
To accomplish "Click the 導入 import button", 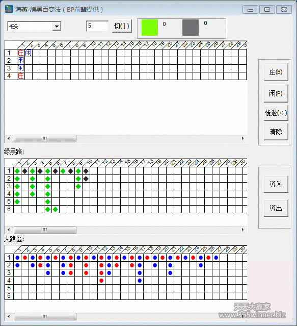I will point(276,184).
